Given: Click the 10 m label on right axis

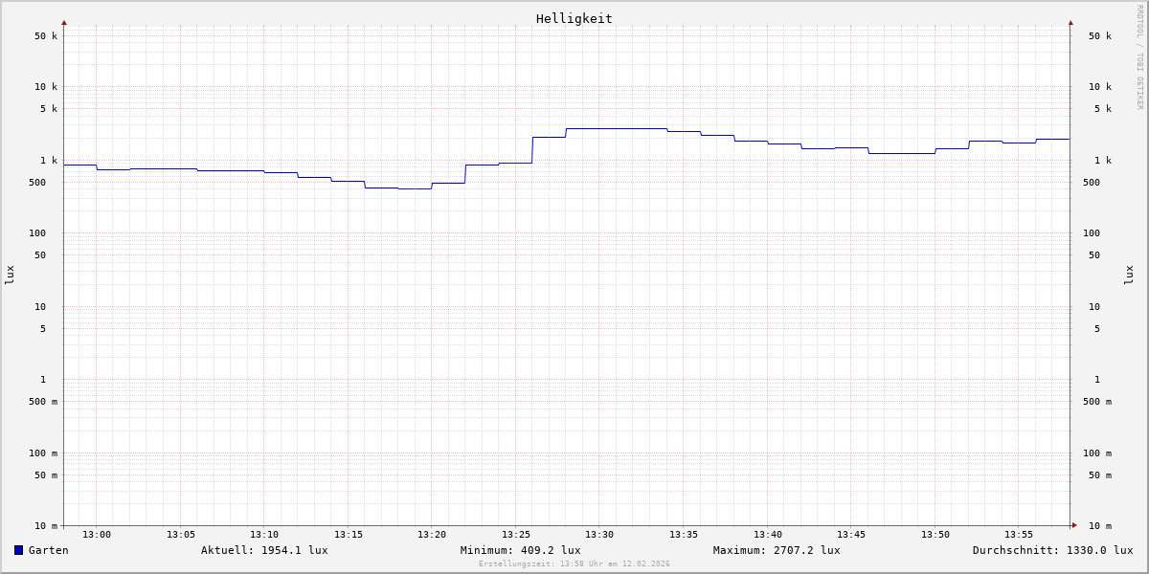Looking at the screenshot, I should tap(1100, 525).
